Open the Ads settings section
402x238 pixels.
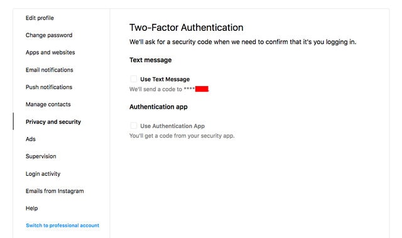[31, 139]
